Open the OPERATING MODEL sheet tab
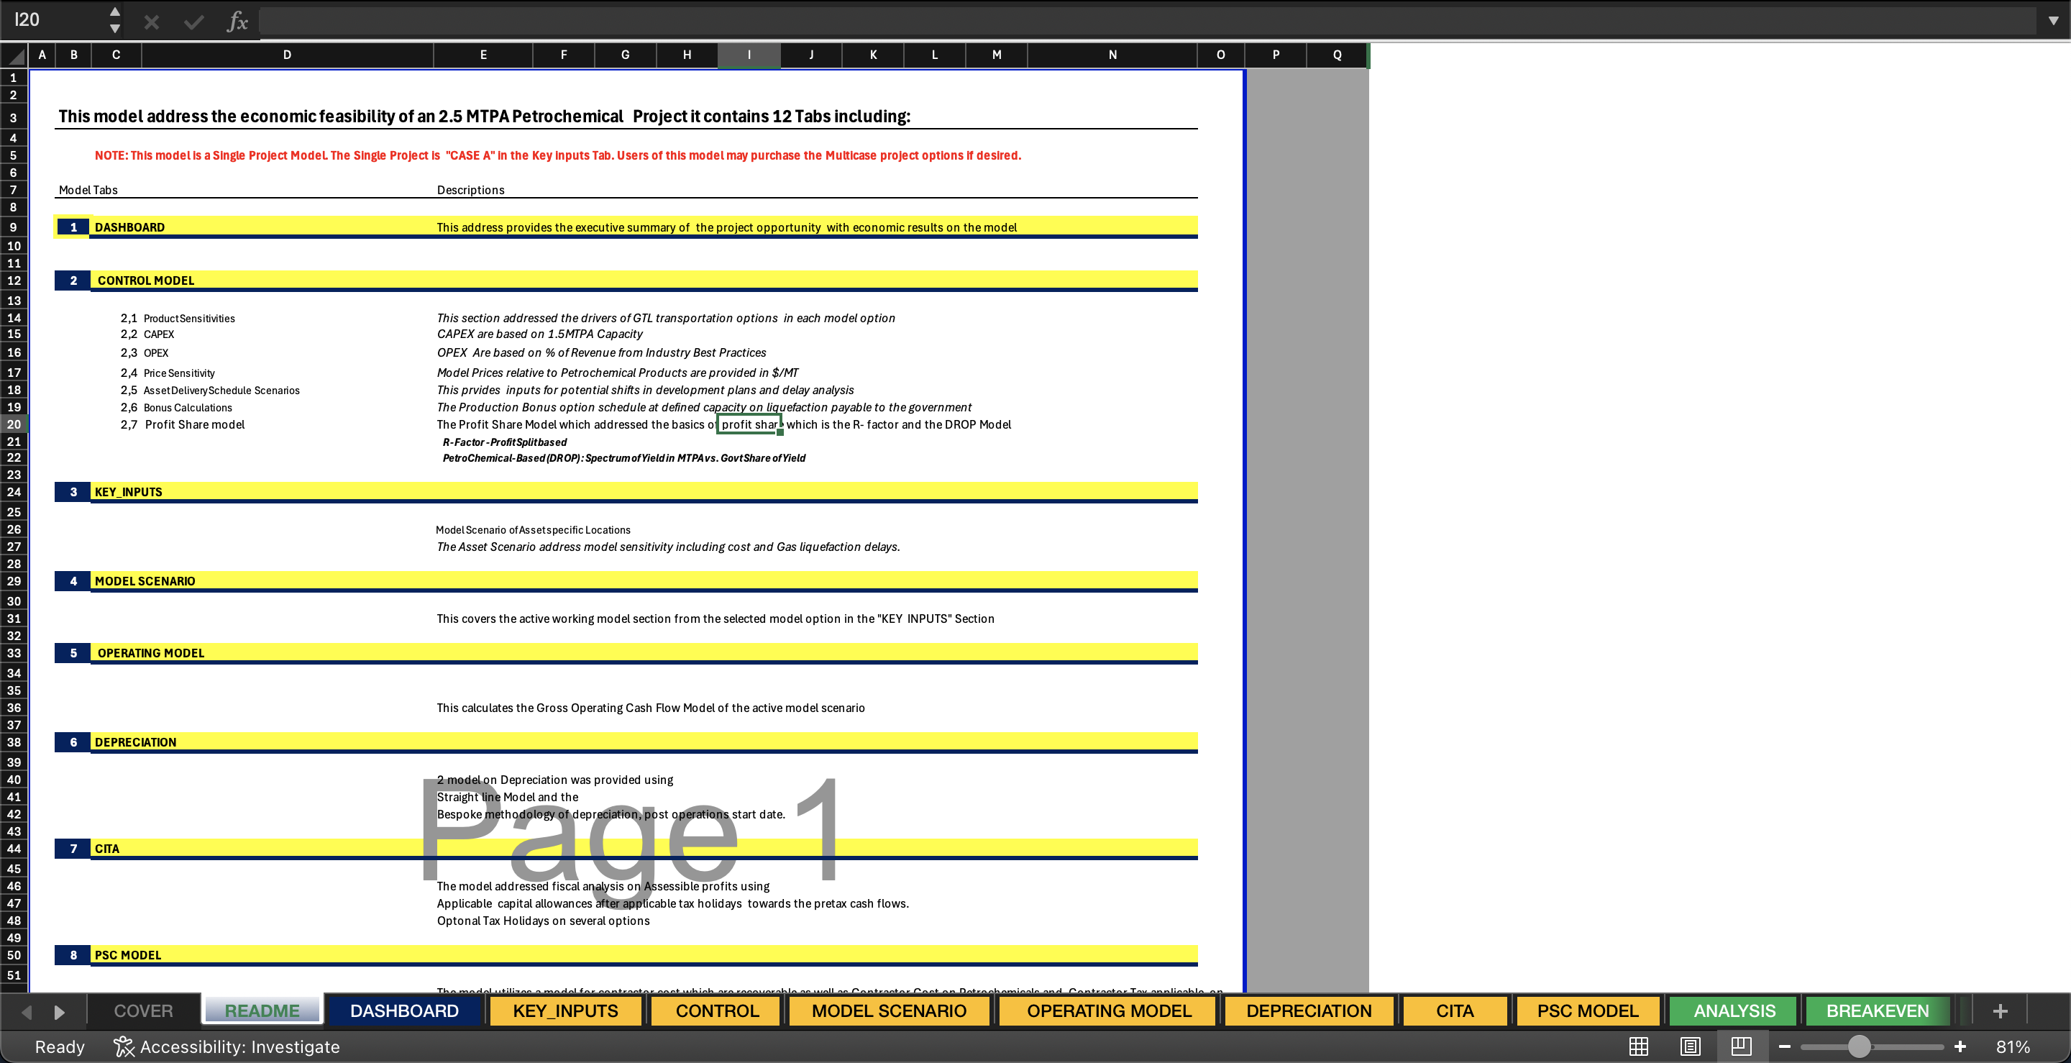Image resolution: width=2071 pixels, height=1063 pixels. click(1109, 1010)
